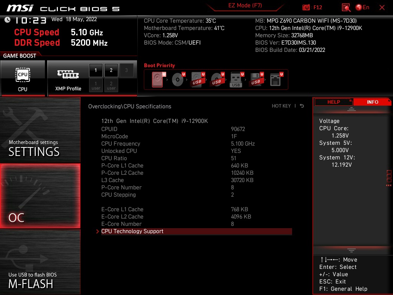The image size is (393, 295).
Task: Close the BIOS with the X button
Action: tap(382, 8)
